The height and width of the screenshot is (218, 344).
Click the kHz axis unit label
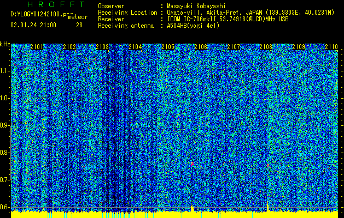[5, 44]
